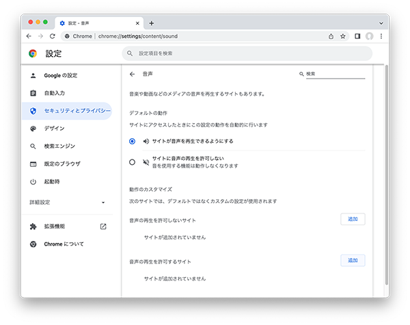Screen dimensions: 410x325
Task: Click the 設定項目を検索 search field
Action: 247,53
